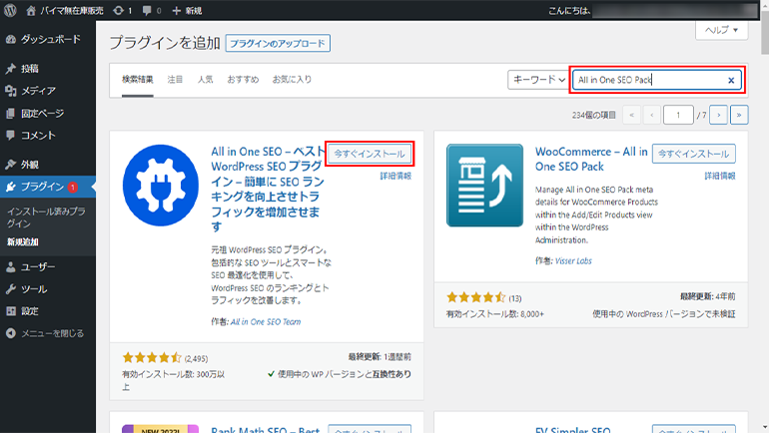This screenshot has height=433, width=769.
Task: Install All in One SEO with 今すぐインストール
Action: 370,154
